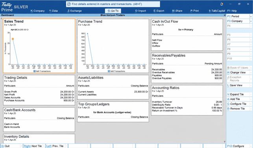The image size is (253, 148).
Task: Click the Find details search field
Action: tap(113, 4)
